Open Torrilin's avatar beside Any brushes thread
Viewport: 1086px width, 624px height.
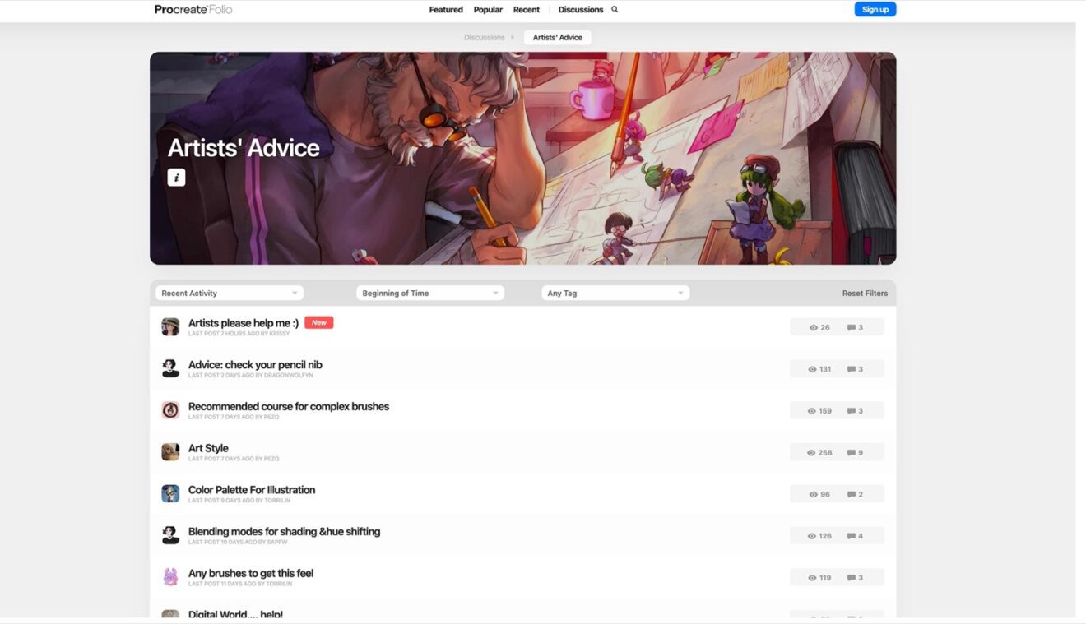tap(170, 577)
